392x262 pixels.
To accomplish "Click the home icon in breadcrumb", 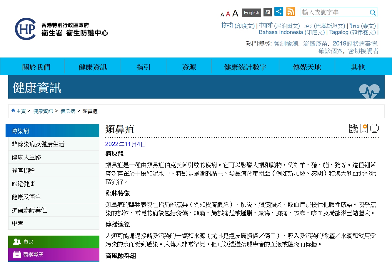I will [x=13, y=111].
